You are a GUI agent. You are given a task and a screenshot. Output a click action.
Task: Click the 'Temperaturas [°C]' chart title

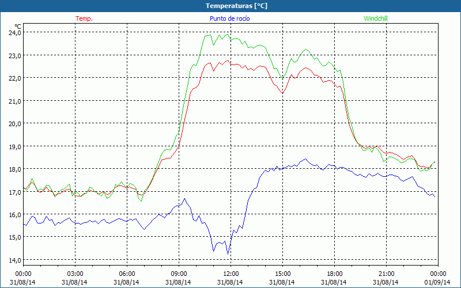point(236,6)
